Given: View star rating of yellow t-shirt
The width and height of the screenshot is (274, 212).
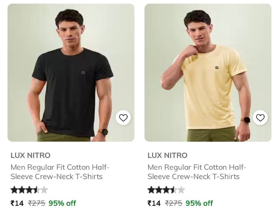Looking at the screenshot, I should point(166,190).
